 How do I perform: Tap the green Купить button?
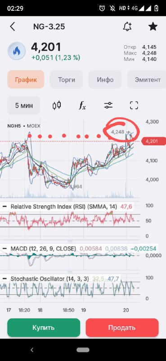tap(44, 328)
